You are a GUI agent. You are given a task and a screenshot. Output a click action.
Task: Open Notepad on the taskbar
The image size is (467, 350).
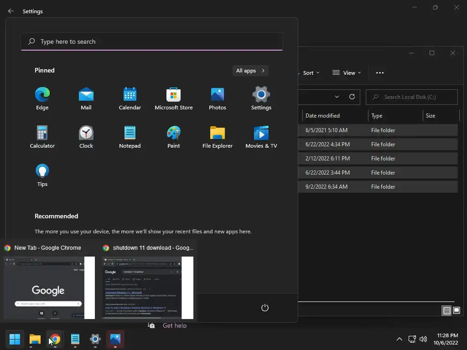(x=75, y=339)
